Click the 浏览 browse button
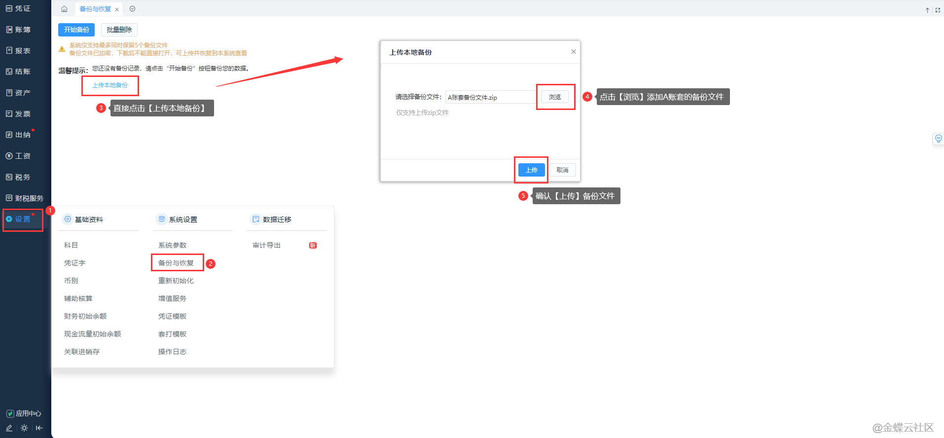Screen dimensions: 944x438 point(555,97)
